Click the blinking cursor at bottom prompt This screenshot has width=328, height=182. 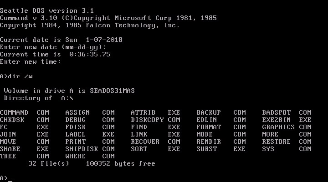point(10,178)
